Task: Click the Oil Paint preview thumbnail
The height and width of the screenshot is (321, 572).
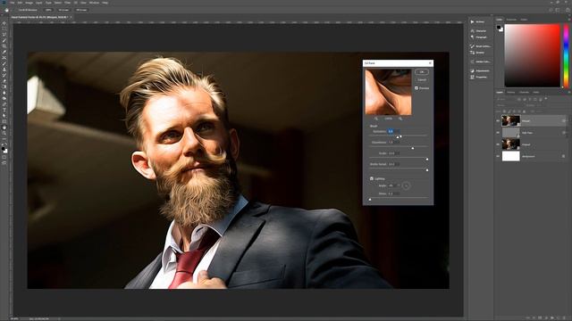Action: point(388,92)
